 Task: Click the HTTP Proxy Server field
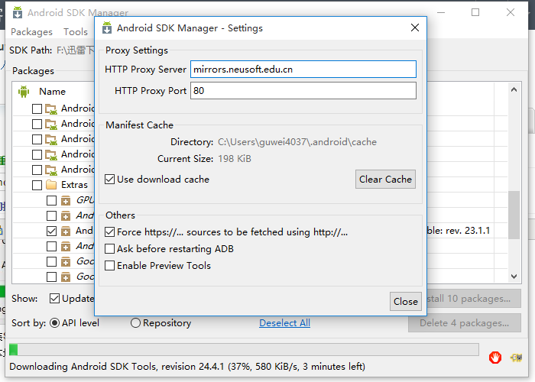(303, 70)
